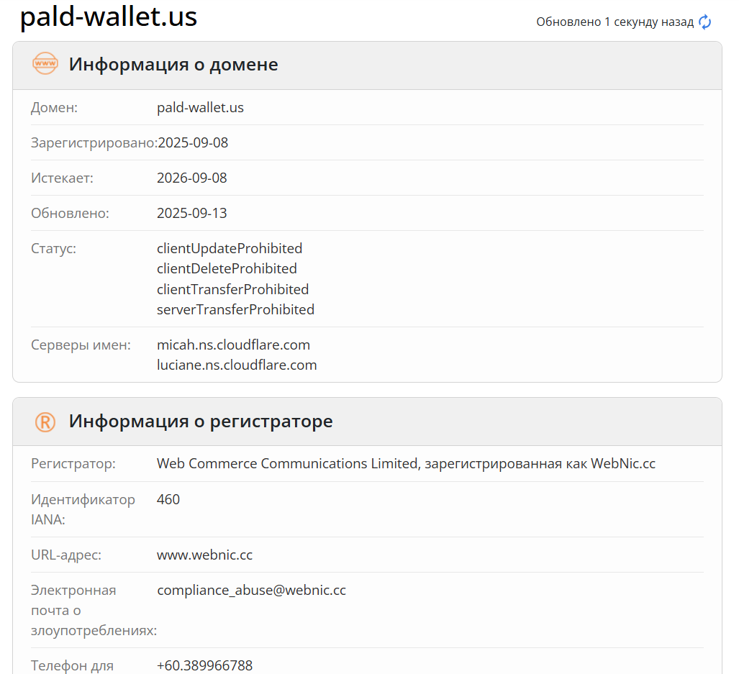The width and height of the screenshot is (739, 674).
Task: Click the compliance_abuse@webnic.cc email address
Action: 251,590
